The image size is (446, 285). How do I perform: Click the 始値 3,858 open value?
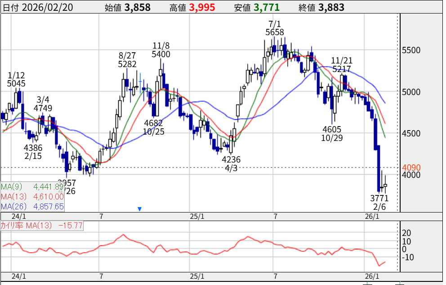(127, 7)
